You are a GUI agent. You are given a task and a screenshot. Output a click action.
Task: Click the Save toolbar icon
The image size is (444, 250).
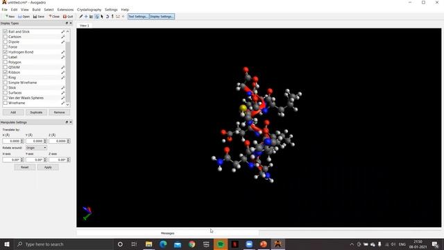pyautogui.click(x=39, y=17)
